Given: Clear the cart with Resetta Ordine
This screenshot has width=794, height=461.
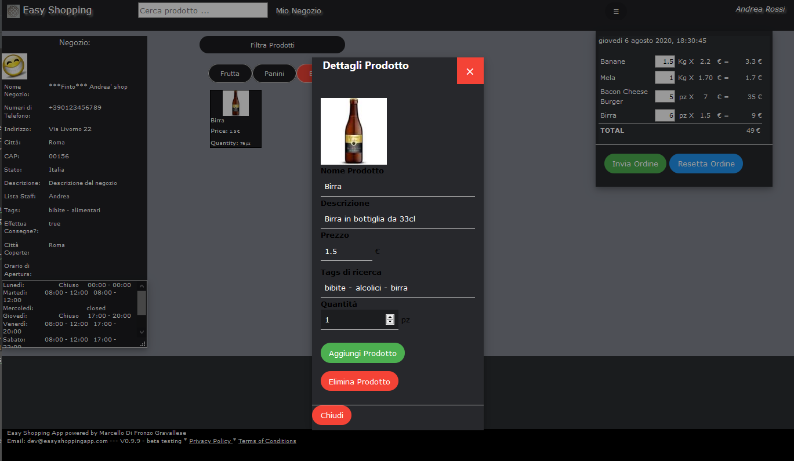Looking at the screenshot, I should pyautogui.click(x=706, y=164).
